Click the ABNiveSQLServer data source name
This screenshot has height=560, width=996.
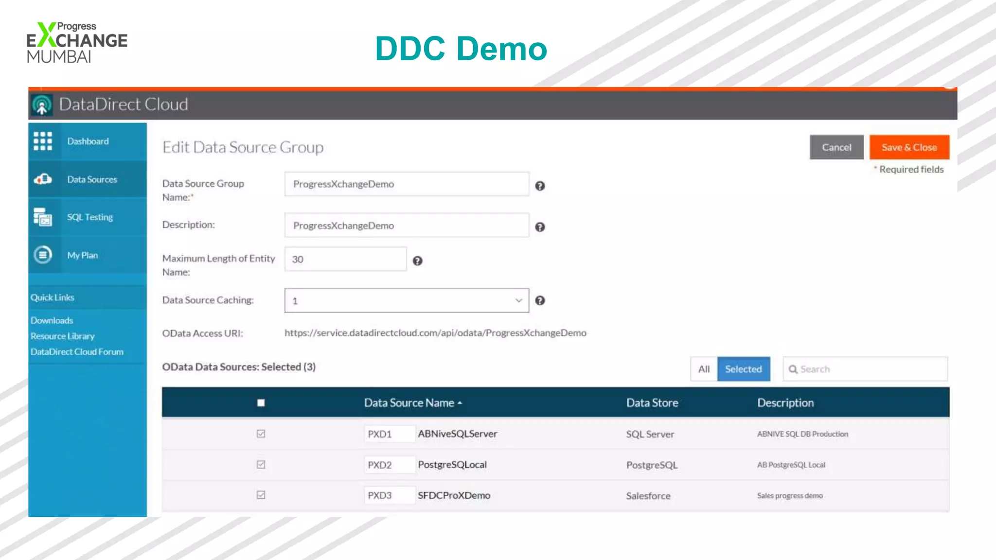[458, 434]
